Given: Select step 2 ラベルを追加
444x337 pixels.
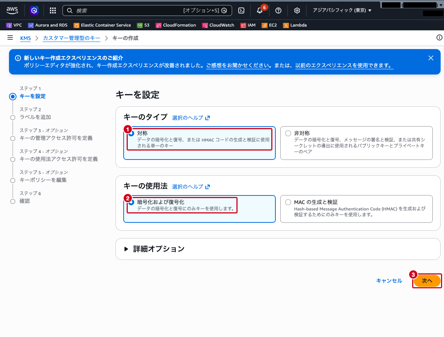Looking at the screenshot, I should click(x=35, y=117).
